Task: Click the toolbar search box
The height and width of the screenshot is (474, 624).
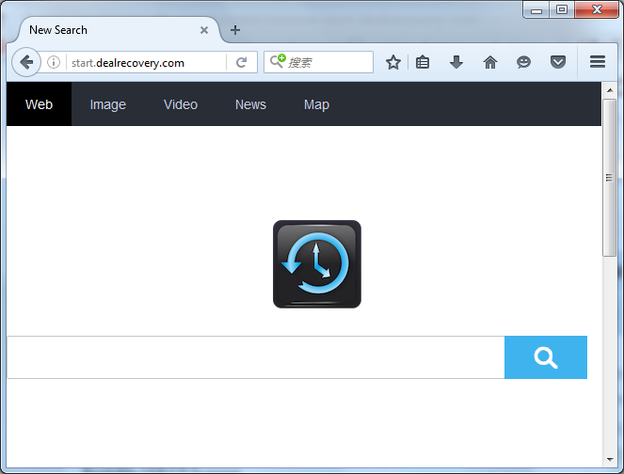Action: coord(318,62)
